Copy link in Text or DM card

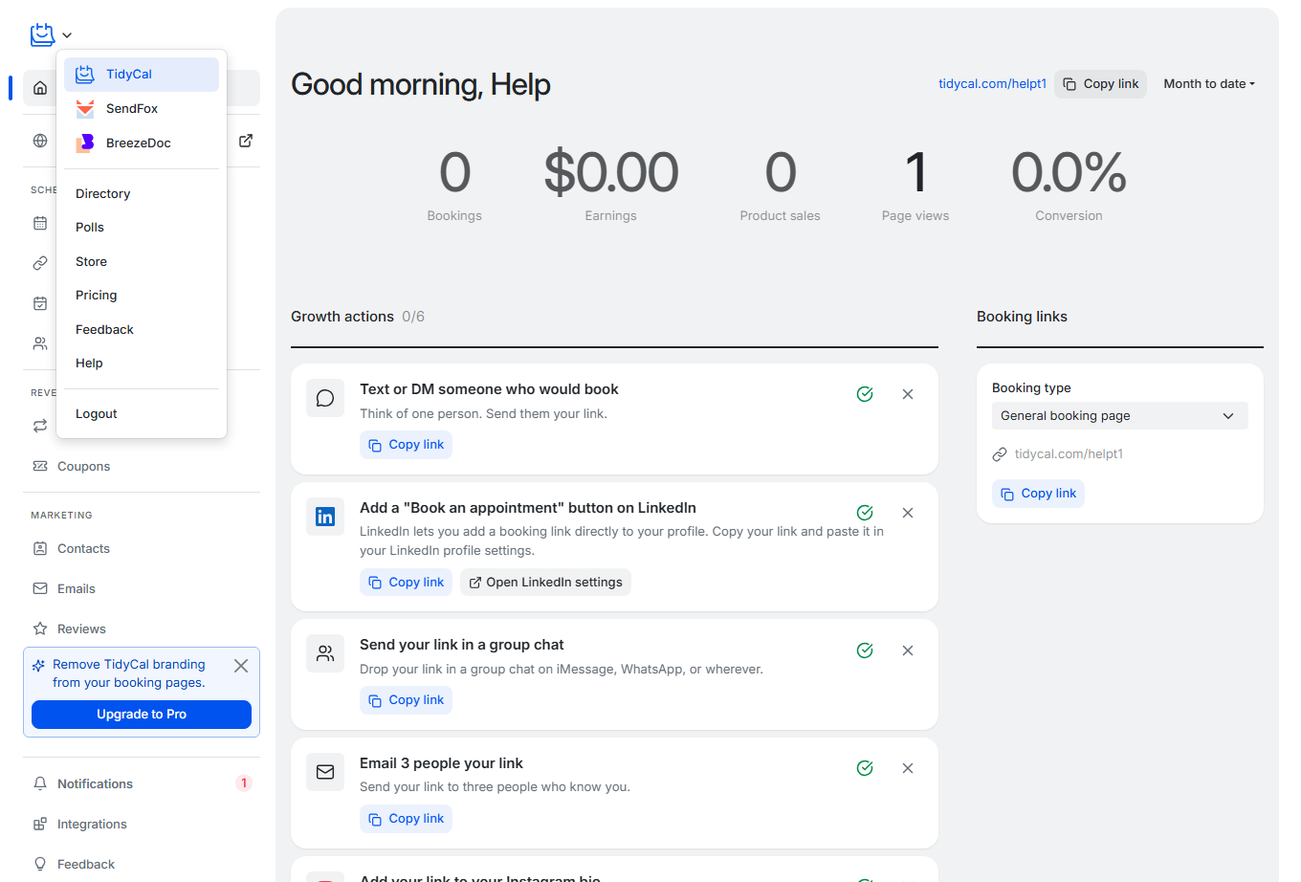coord(406,445)
